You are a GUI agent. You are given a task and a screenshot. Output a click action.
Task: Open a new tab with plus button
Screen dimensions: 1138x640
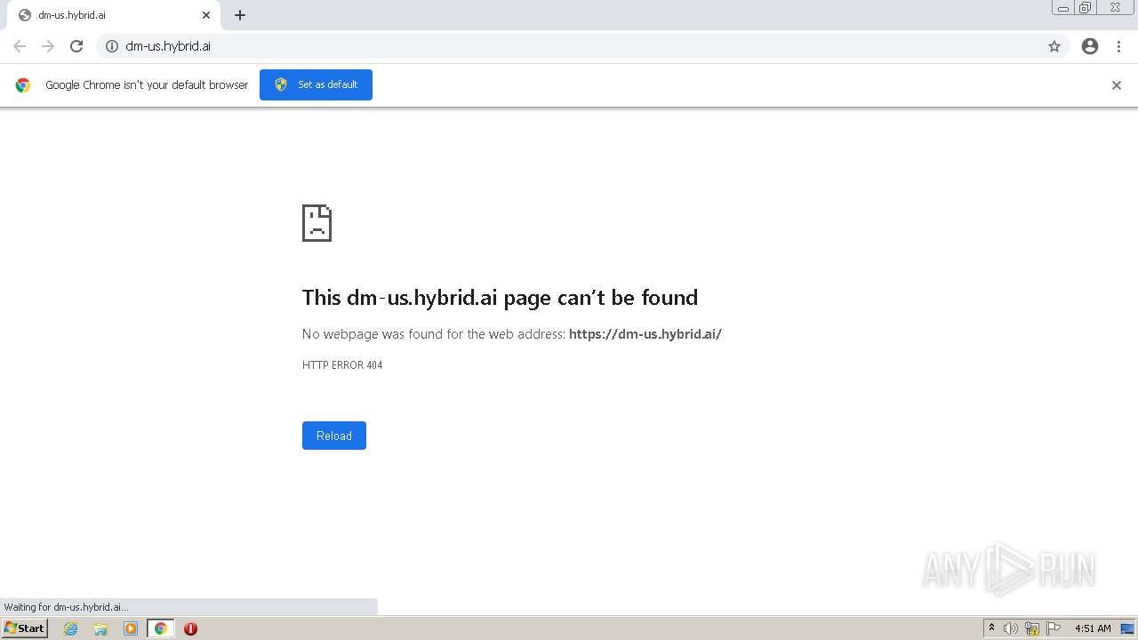(x=240, y=15)
